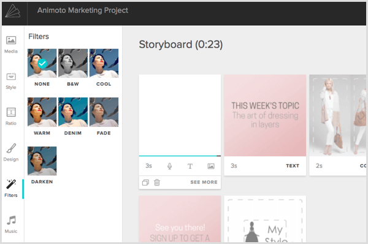The height and width of the screenshot is (244, 368).
Task: Open the Design brush icon
Action: pos(11,148)
